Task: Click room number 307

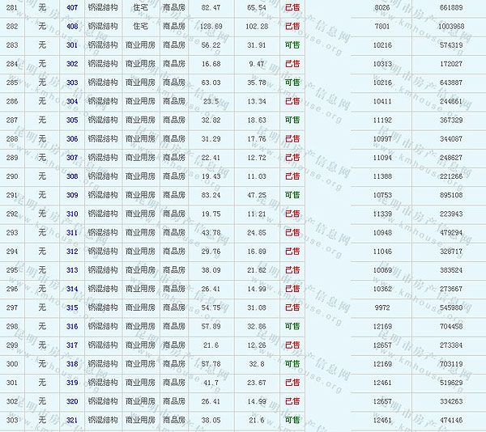Action: pyautogui.click(x=72, y=157)
